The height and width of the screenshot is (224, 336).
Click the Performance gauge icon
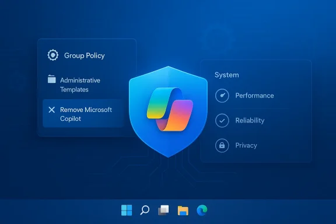click(222, 96)
